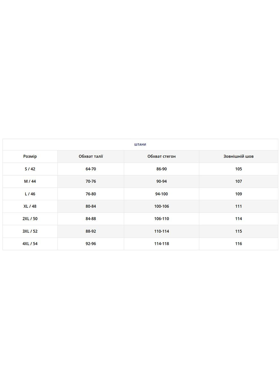Select the 76-80 waist value

click(91, 194)
